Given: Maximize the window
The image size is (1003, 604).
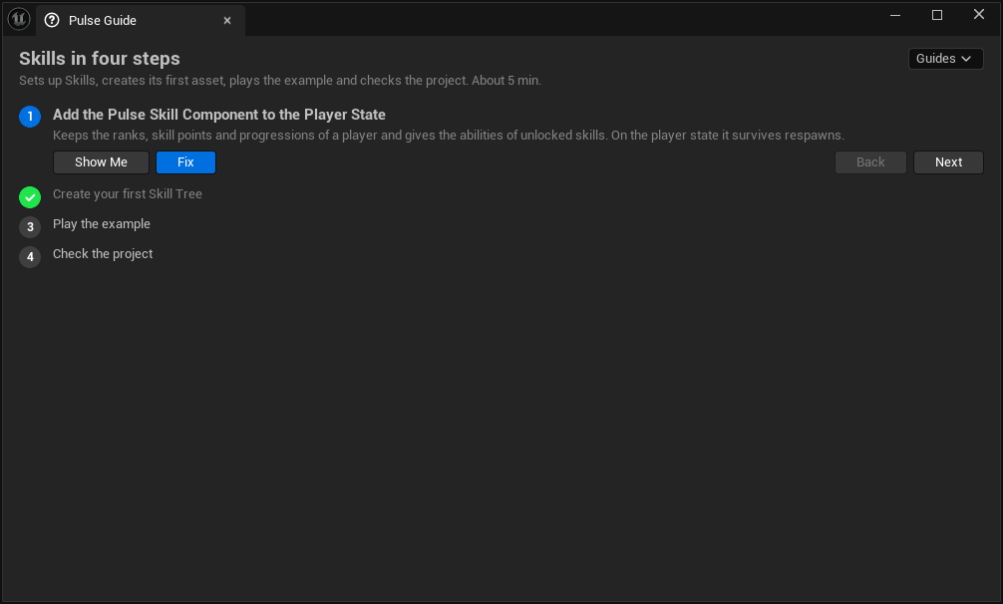Looking at the screenshot, I should click(937, 15).
